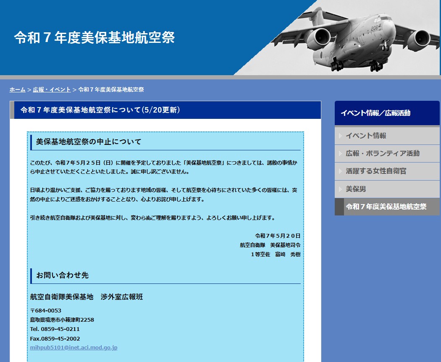
Task: Select 令和７年度美保基地航空祭 sidebar item
Action: [x=387, y=207]
